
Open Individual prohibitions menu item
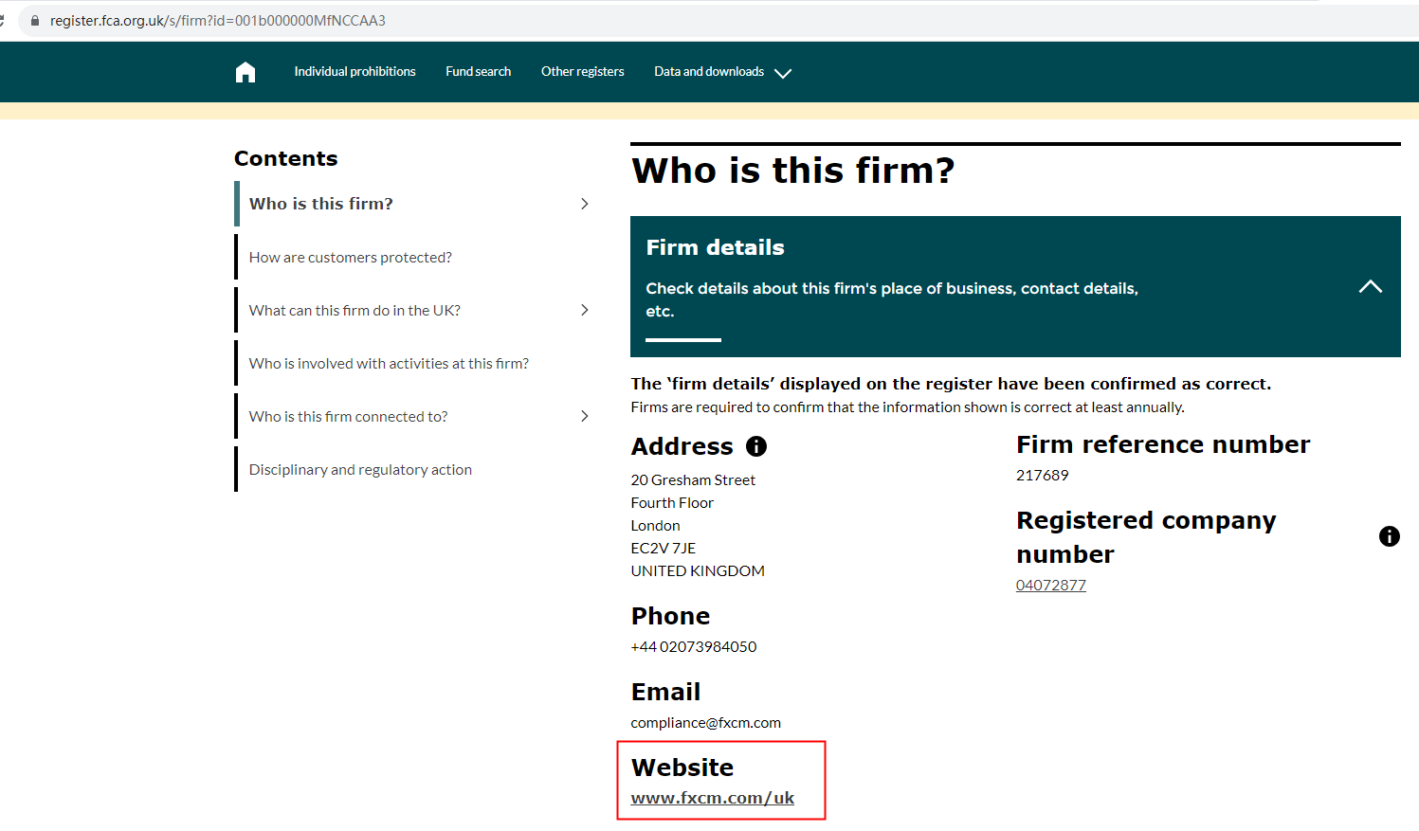[x=355, y=72]
